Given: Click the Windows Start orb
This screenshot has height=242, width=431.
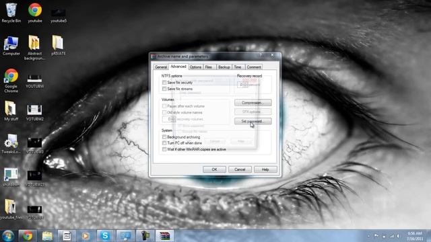Looking at the screenshot, I should point(7,236).
